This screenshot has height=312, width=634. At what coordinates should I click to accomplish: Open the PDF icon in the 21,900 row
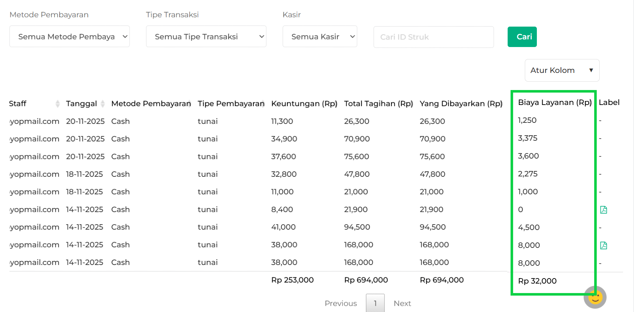point(603,210)
